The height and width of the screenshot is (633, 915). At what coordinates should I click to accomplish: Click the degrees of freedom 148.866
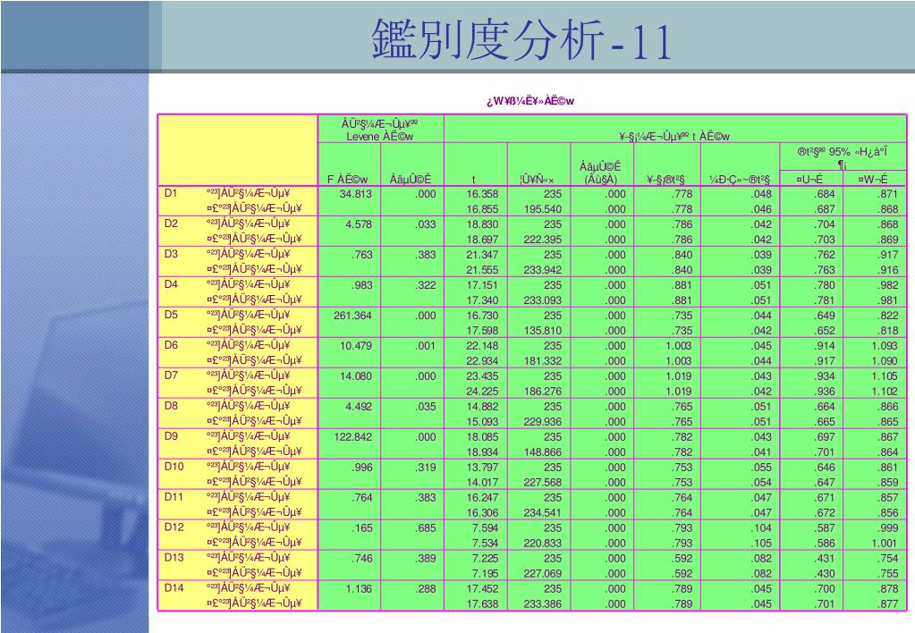pos(543,452)
